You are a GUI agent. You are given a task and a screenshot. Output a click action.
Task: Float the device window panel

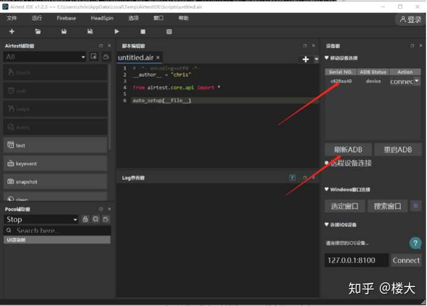point(412,46)
